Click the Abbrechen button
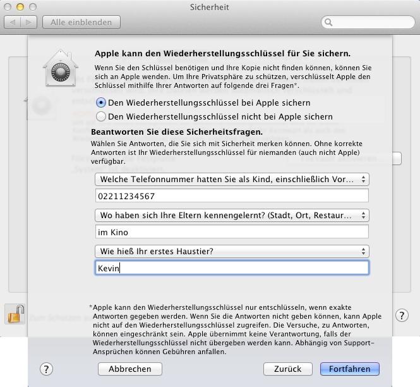 pyautogui.click(x=130, y=369)
